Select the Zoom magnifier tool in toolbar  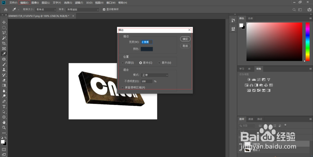(x=4, y=128)
